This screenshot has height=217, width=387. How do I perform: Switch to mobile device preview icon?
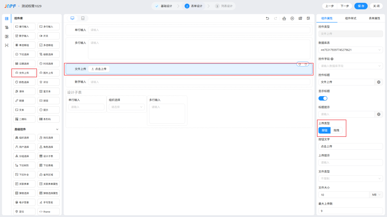(83, 18)
